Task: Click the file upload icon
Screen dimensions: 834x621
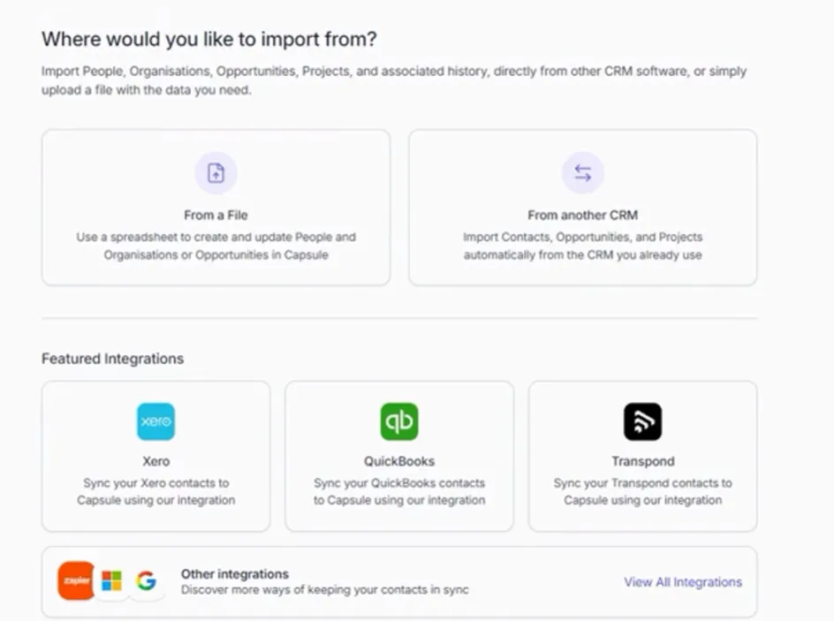Action: click(x=216, y=173)
